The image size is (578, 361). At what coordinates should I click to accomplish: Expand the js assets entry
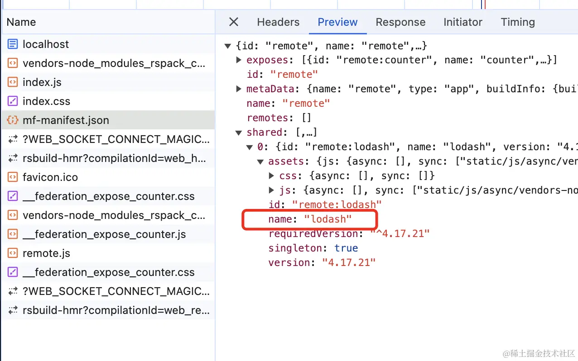point(271,190)
